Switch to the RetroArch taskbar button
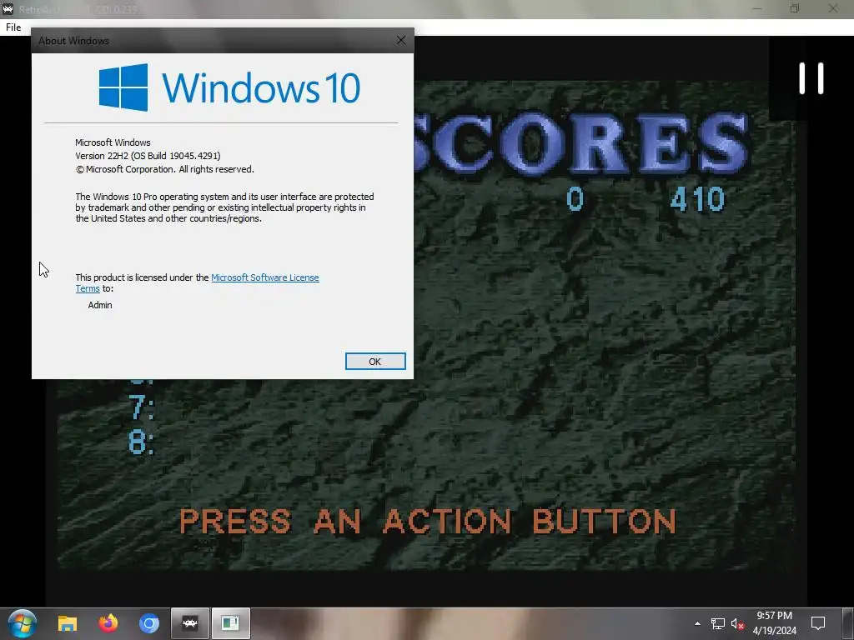Screen dimensions: 854x640 [190, 623]
